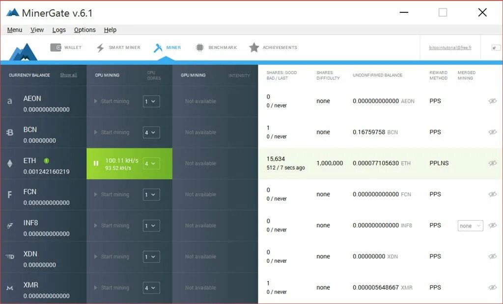Click the ETH diamond currency icon
This screenshot has height=304, width=503.
(x=10, y=163)
